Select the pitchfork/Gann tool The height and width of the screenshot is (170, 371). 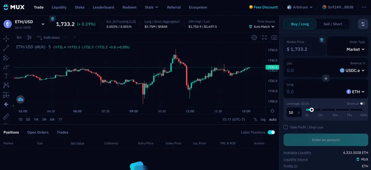6,57
